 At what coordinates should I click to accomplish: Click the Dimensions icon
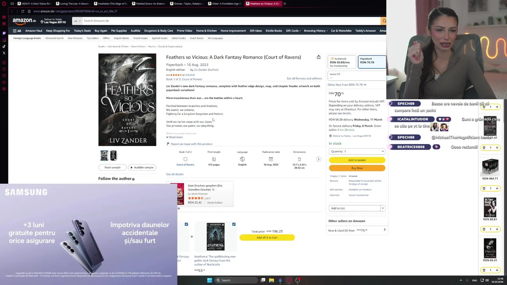click(x=299, y=159)
